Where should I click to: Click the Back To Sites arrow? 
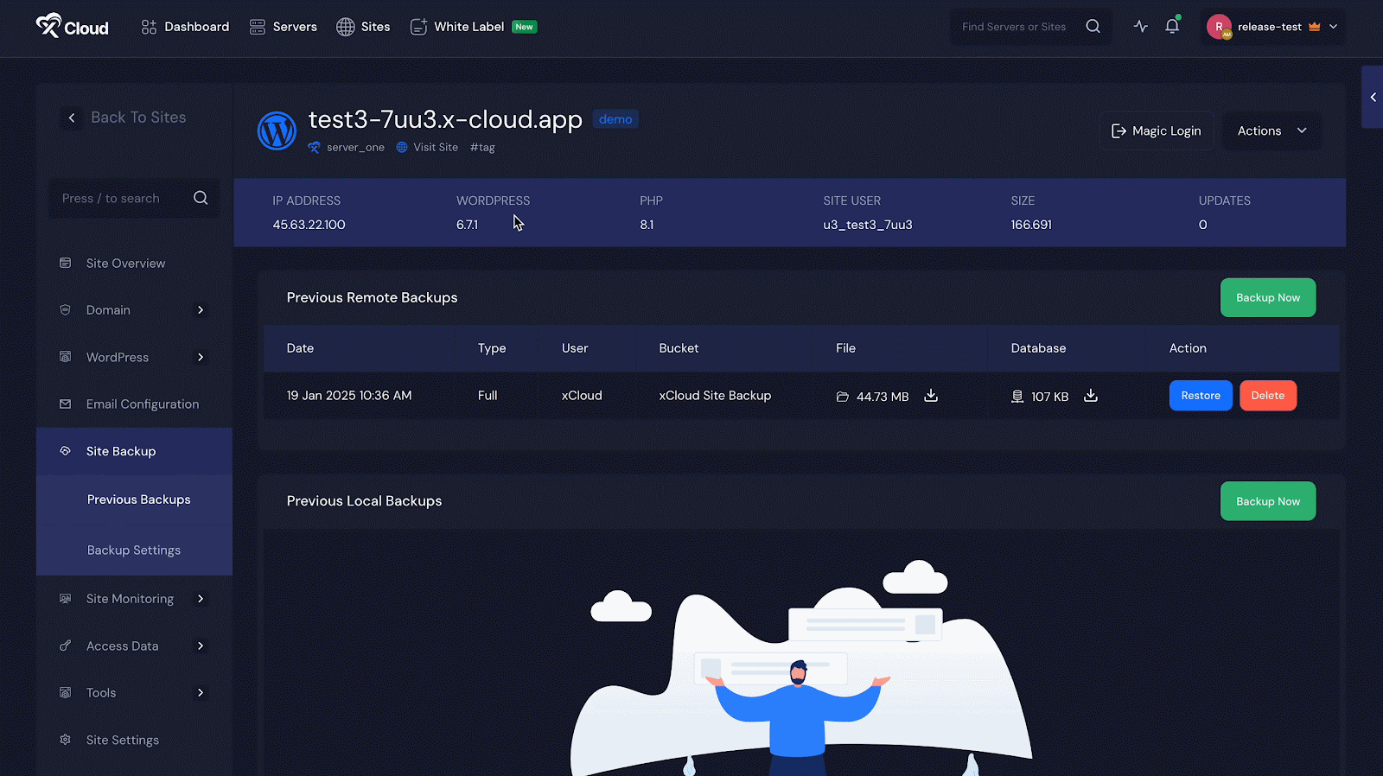[72, 118]
